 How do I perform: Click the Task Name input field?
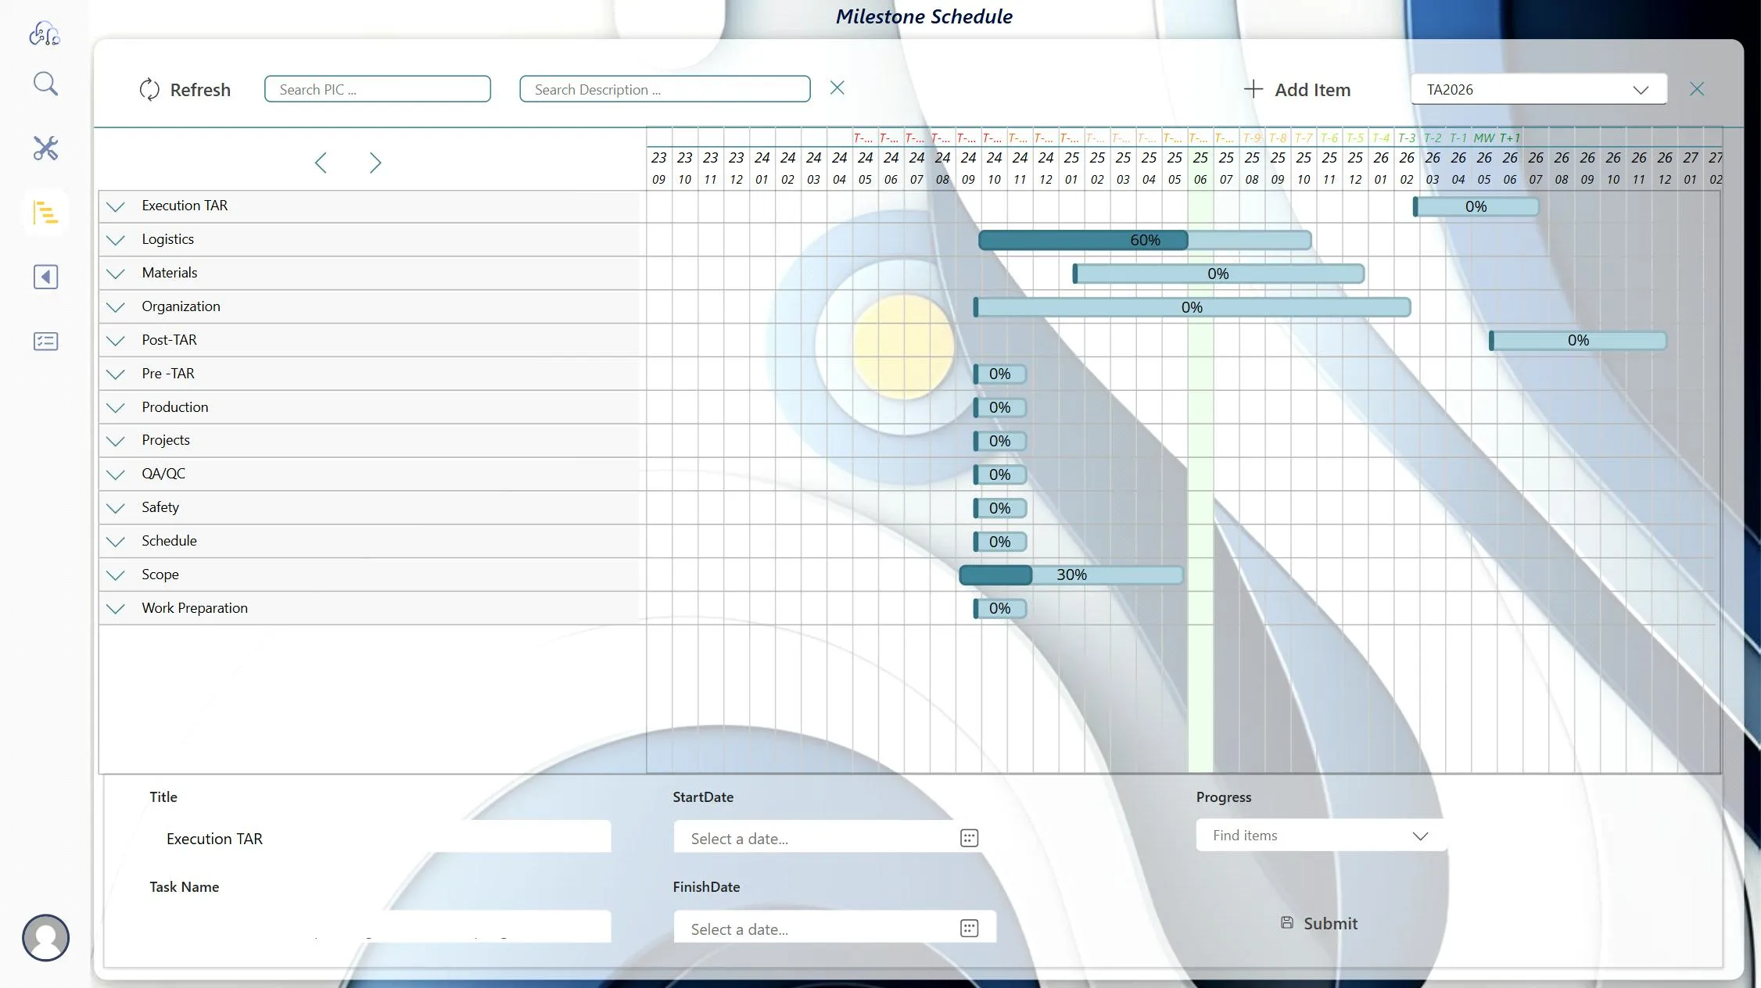[380, 926]
